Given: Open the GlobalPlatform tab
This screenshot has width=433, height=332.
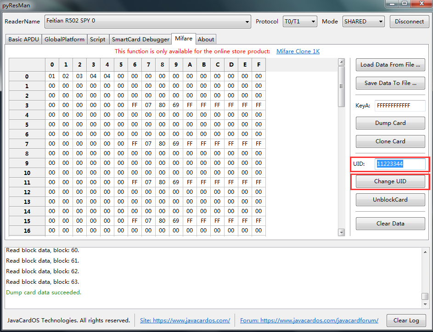Looking at the screenshot, I should (x=64, y=39).
